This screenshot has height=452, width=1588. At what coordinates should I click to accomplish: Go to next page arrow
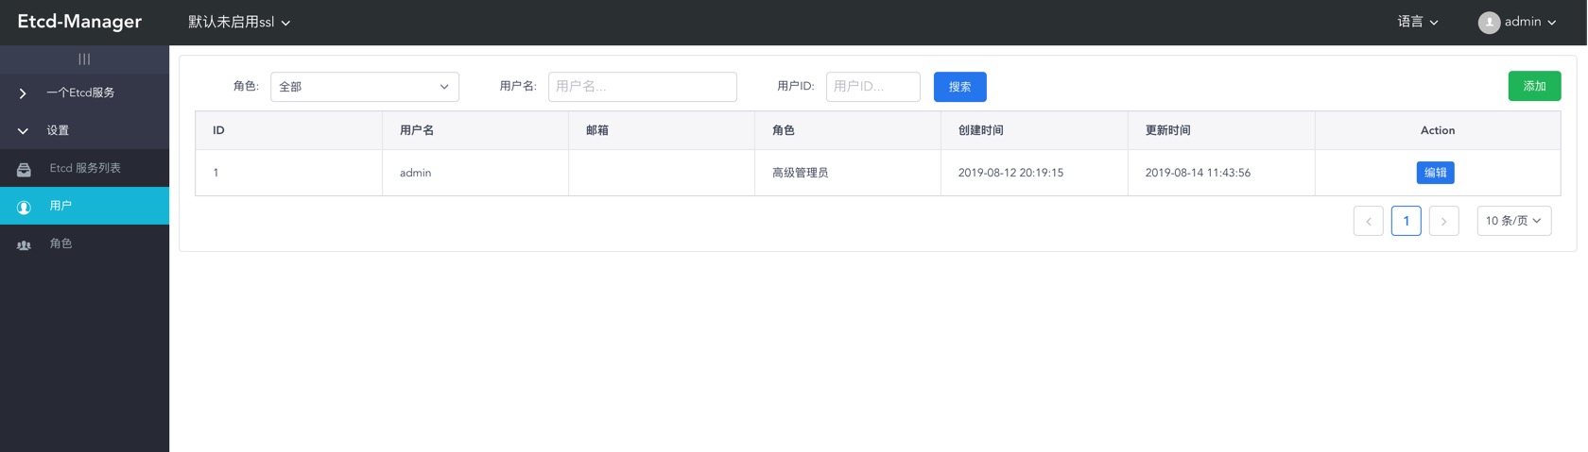click(x=1443, y=221)
